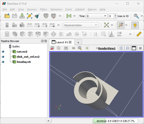
Task: Apply the Clip filter
Action: (x=23, y=34)
